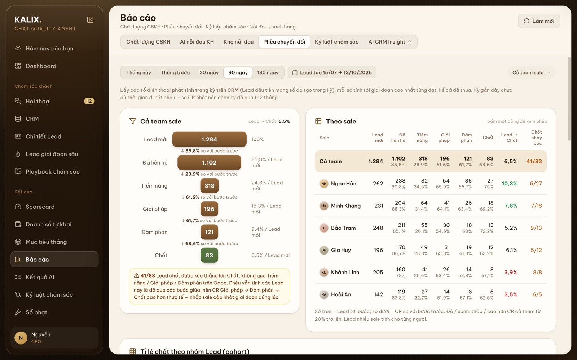Click the Scorecard gauge icon
577x360 pixels.
18,207
